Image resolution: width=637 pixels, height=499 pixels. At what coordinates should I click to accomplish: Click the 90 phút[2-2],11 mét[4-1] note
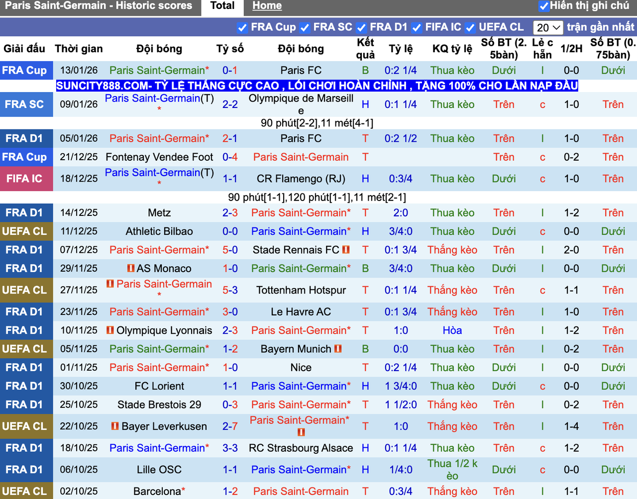[x=317, y=123]
